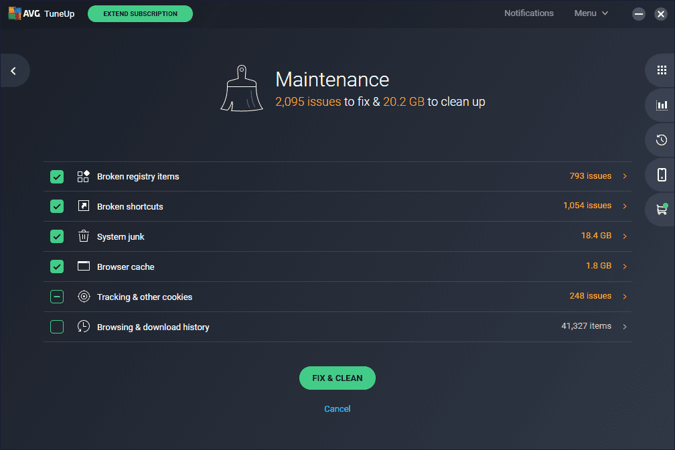This screenshot has width=675, height=450.
Task: Toggle Tracking & other cookies checkbox
Action: [x=57, y=297]
